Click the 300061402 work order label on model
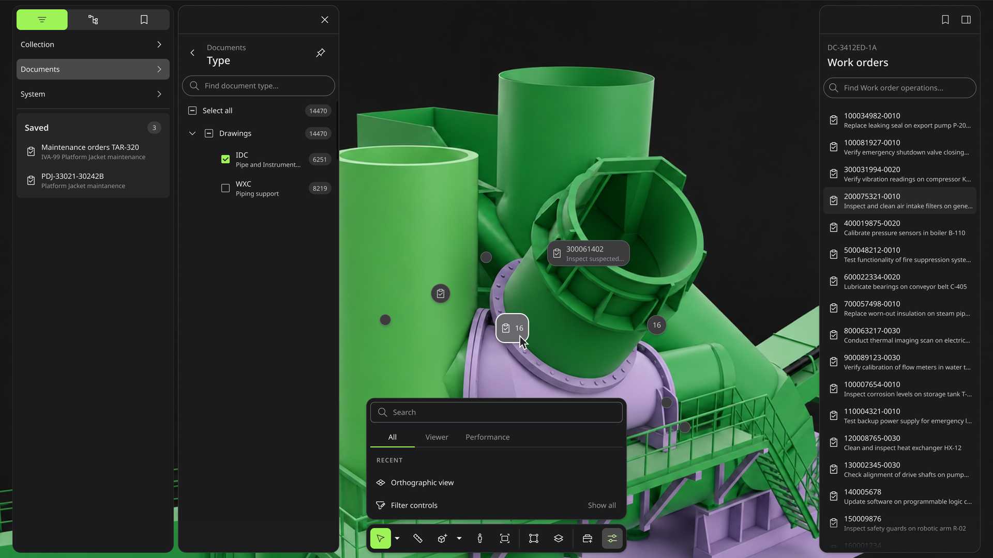 [x=589, y=253]
